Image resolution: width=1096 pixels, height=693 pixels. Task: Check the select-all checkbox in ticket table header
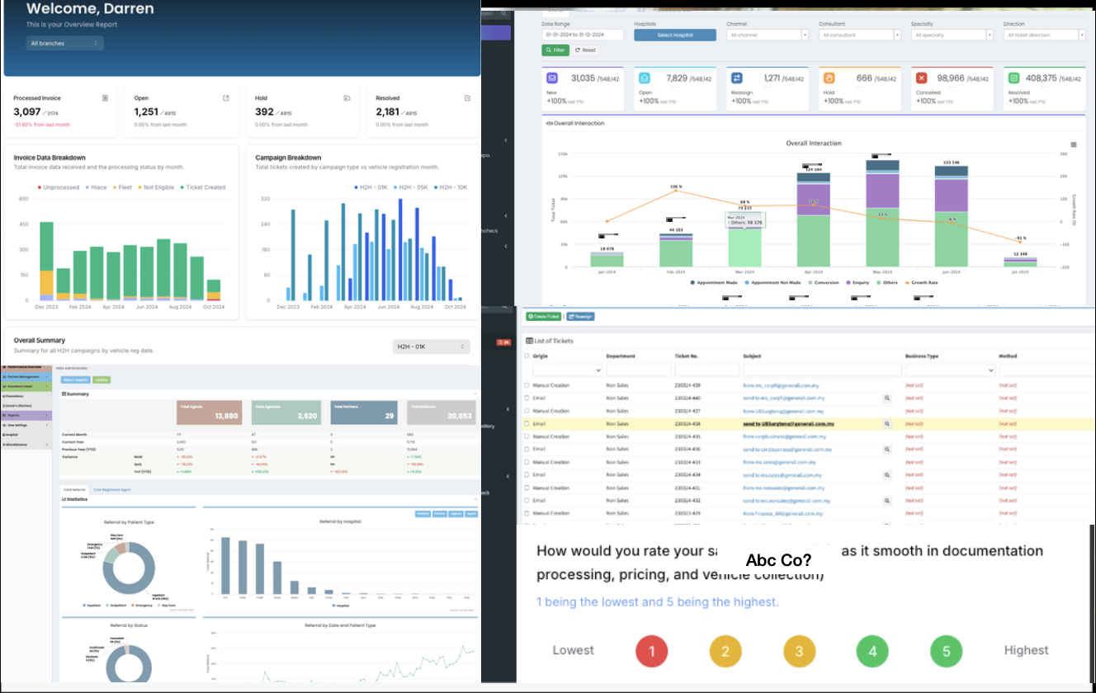click(x=525, y=354)
